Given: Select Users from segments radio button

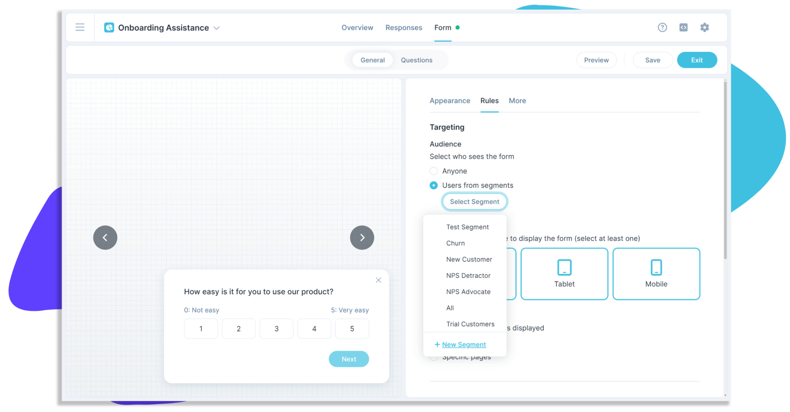Looking at the screenshot, I should [x=434, y=185].
